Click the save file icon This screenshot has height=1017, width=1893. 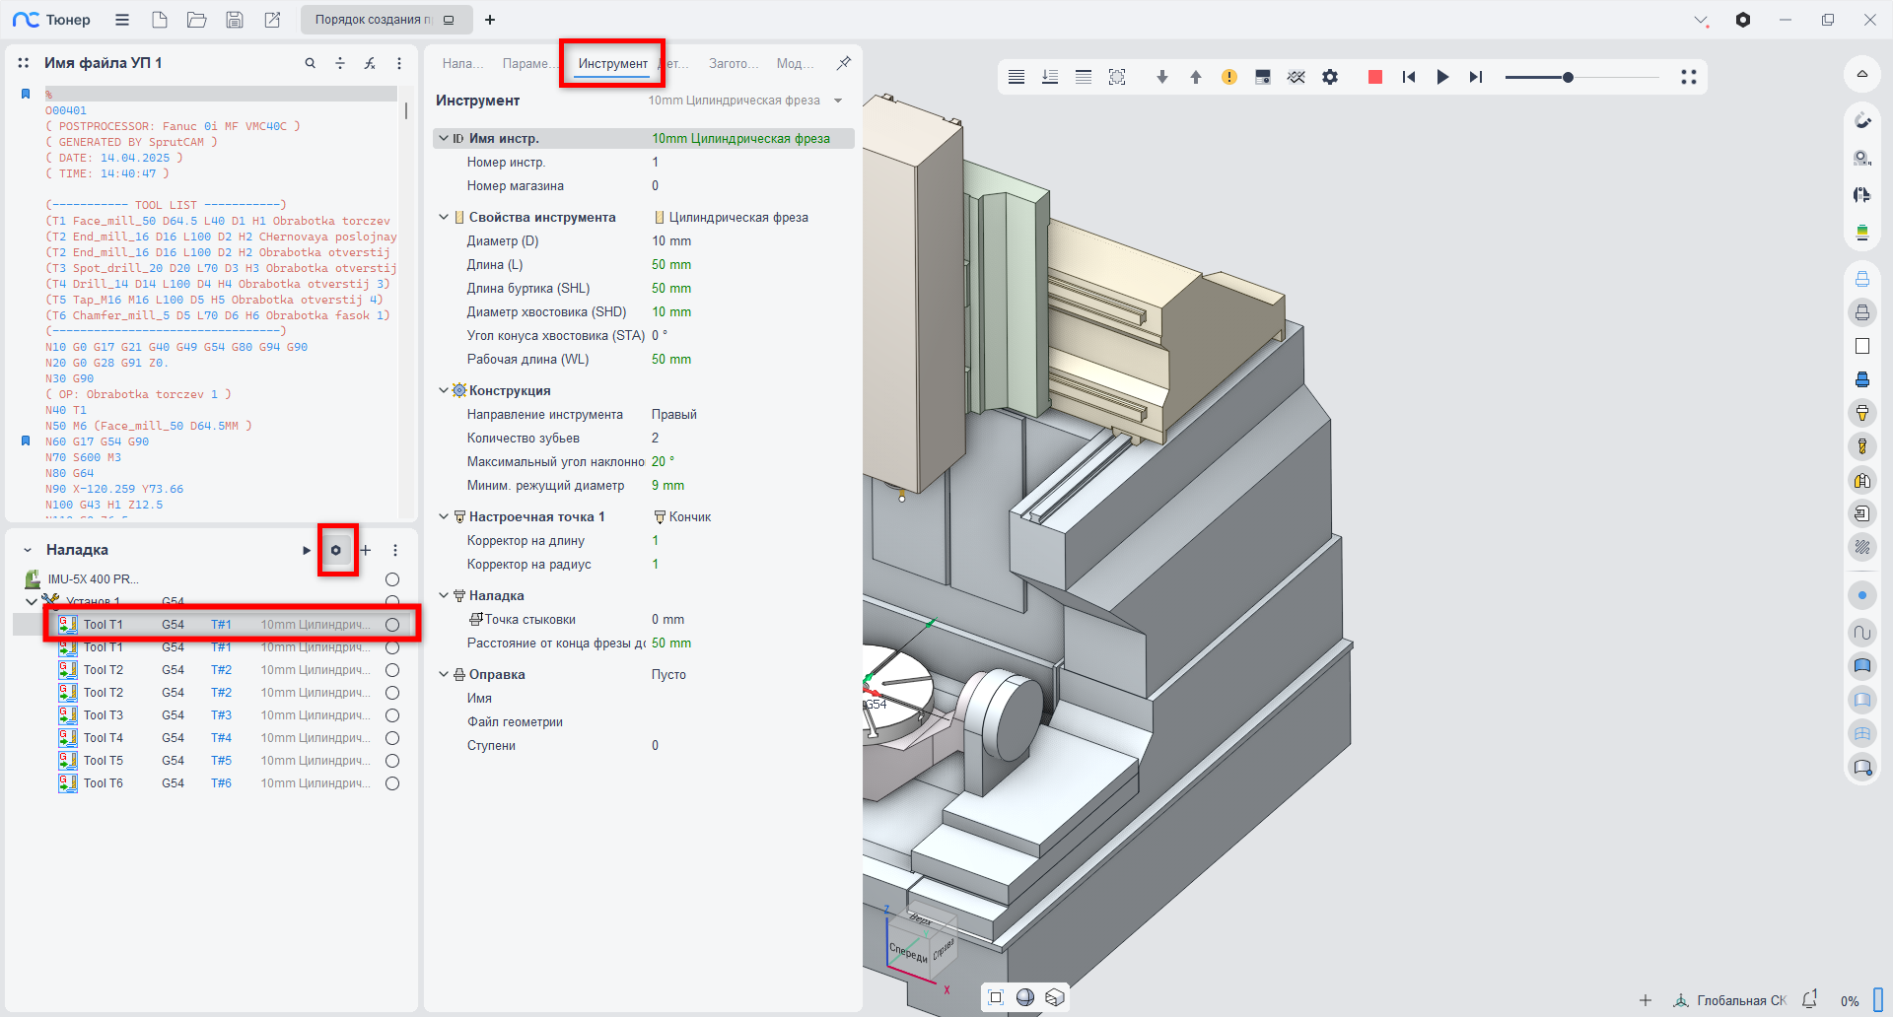click(235, 20)
